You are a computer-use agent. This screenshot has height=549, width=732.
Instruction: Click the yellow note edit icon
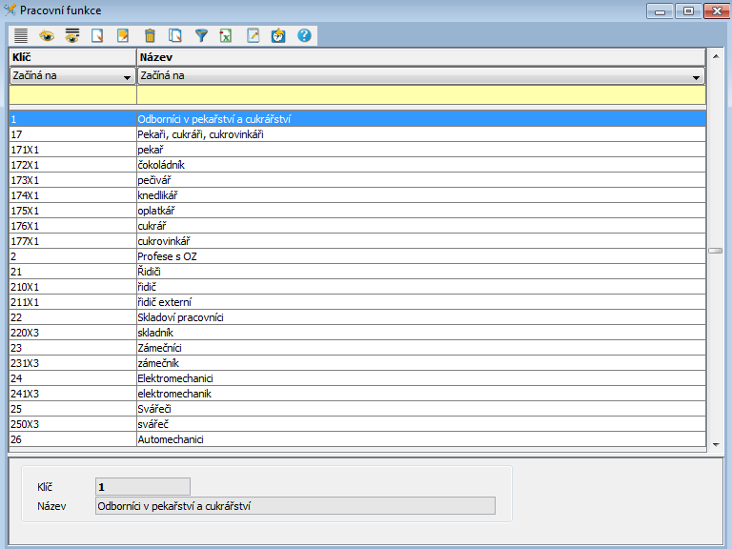click(x=123, y=35)
